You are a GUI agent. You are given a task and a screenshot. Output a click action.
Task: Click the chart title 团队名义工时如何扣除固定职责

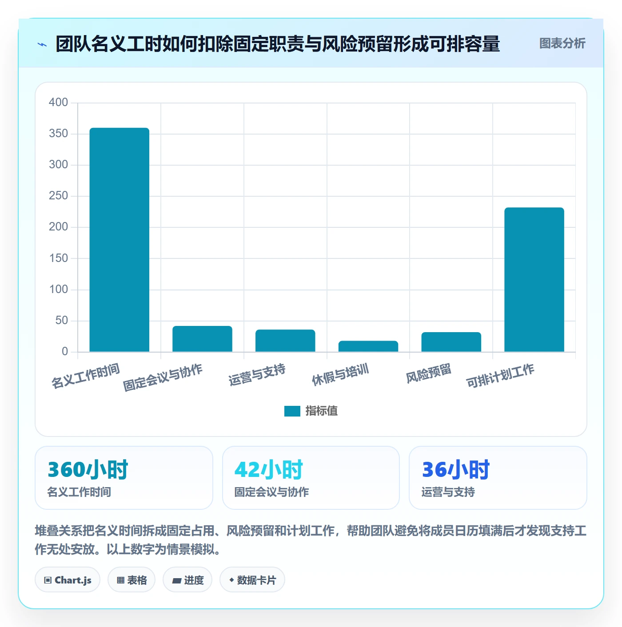point(278,44)
